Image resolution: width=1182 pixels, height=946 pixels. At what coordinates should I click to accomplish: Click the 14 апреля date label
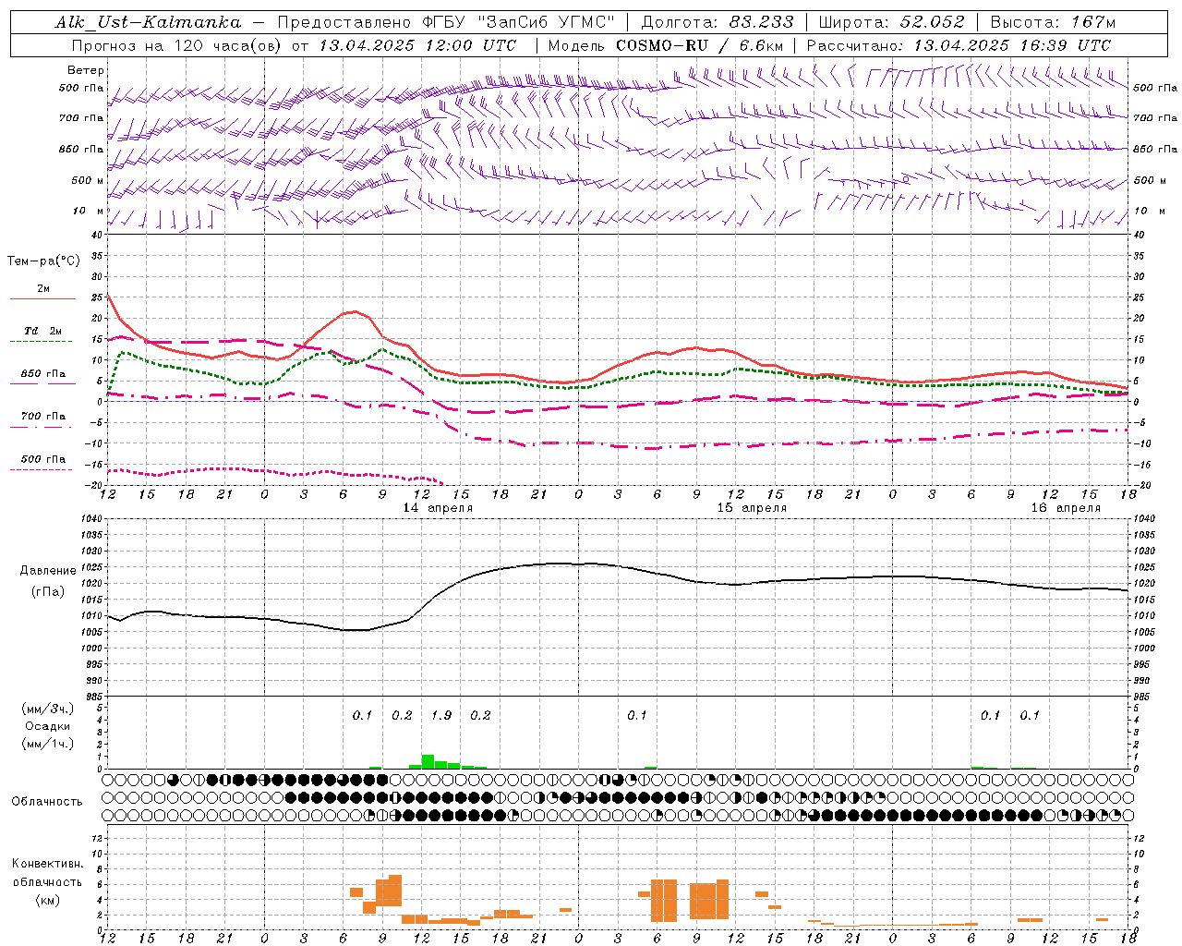[x=438, y=508]
